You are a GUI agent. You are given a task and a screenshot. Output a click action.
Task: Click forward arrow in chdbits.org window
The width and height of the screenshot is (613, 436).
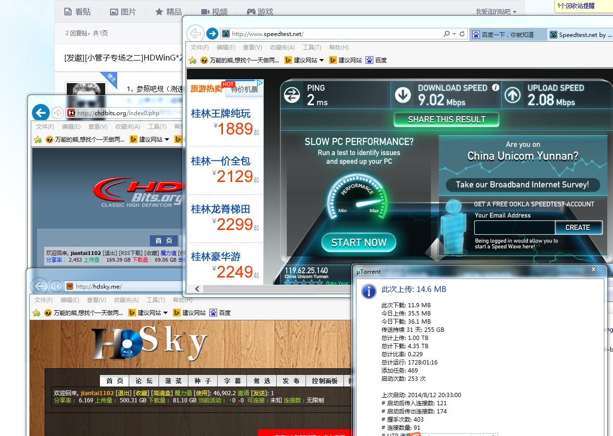point(57,113)
